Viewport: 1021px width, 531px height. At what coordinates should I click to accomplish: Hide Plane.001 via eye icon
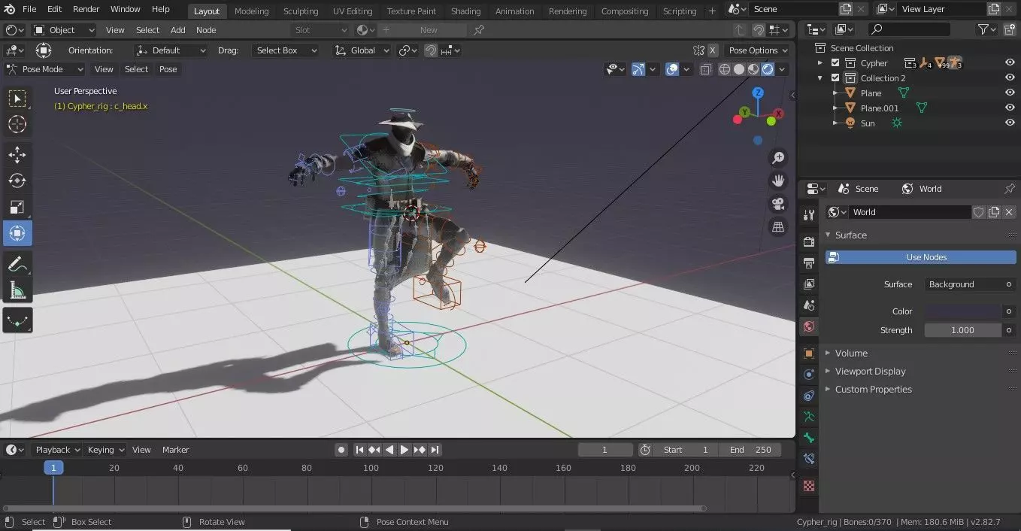pos(1010,108)
